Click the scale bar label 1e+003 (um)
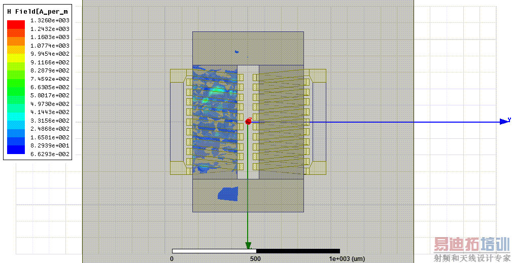 [x=347, y=259]
